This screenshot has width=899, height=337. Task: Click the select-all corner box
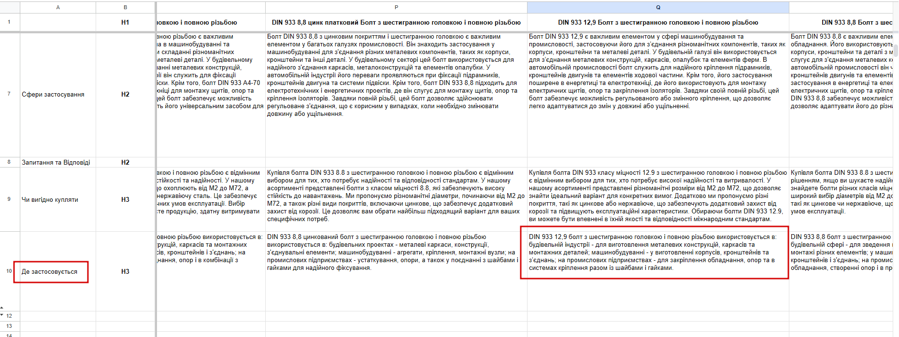(10, 7)
